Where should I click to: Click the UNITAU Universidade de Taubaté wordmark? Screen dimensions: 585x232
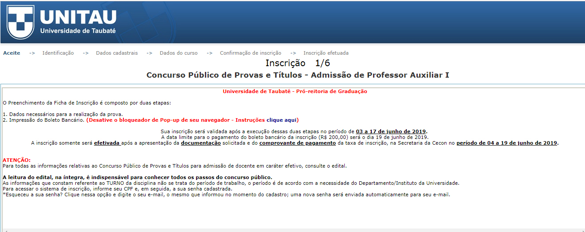pos(78,22)
